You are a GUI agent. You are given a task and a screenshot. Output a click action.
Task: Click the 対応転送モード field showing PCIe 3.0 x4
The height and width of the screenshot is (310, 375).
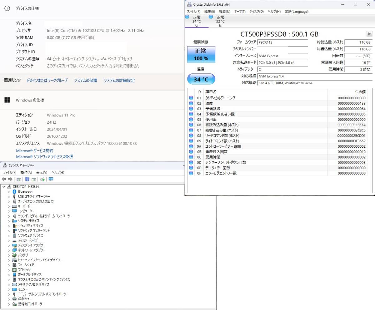click(x=282, y=63)
